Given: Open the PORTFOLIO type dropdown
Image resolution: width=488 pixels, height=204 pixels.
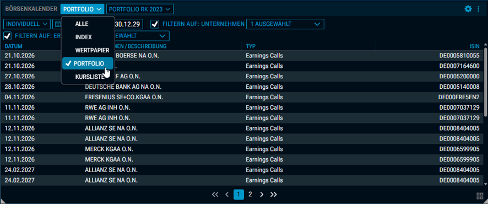Looking at the screenshot, I should [82, 9].
